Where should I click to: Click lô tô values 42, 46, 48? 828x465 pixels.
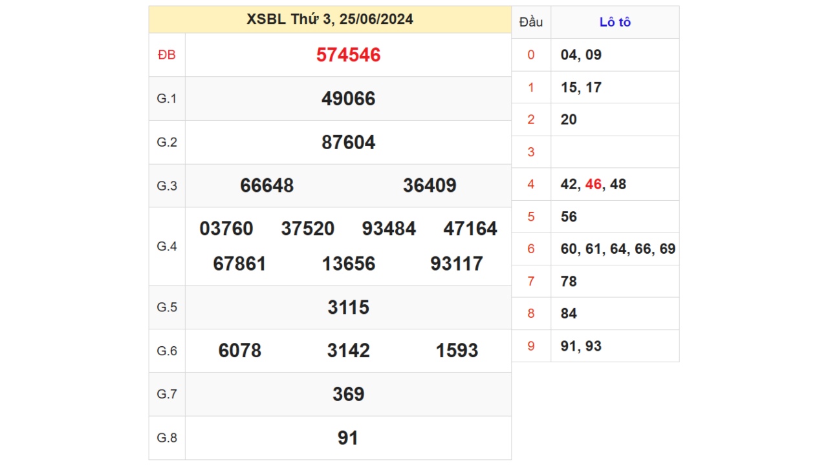click(593, 184)
